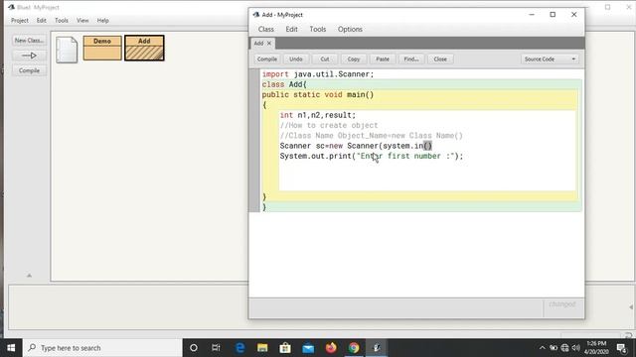
Task: Launch Firefox from taskbar
Action: [331, 348]
